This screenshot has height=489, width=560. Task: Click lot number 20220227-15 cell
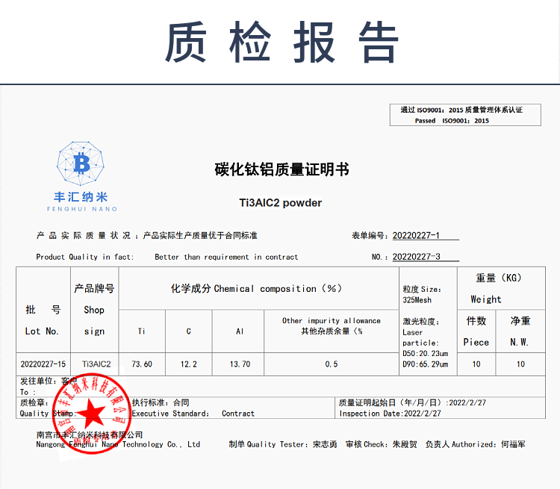(x=43, y=364)
